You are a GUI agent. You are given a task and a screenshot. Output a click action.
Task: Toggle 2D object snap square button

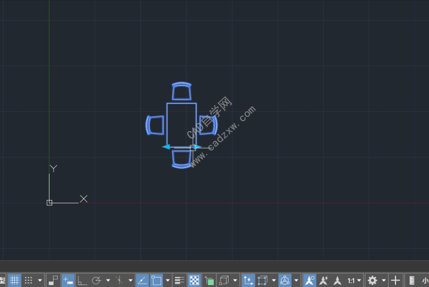156,280
